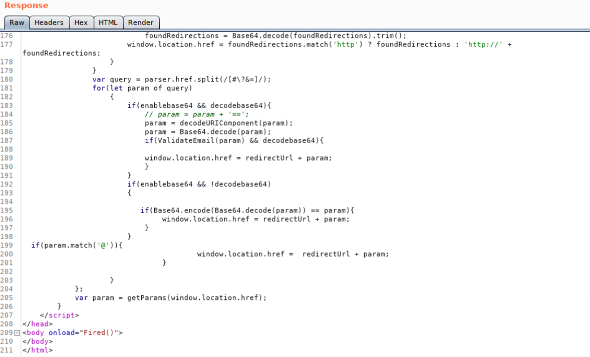The width and height of the screenshot is (590, 357).
Task: Click line number 209
Action: pyautogui.click(x=7, y=333)
